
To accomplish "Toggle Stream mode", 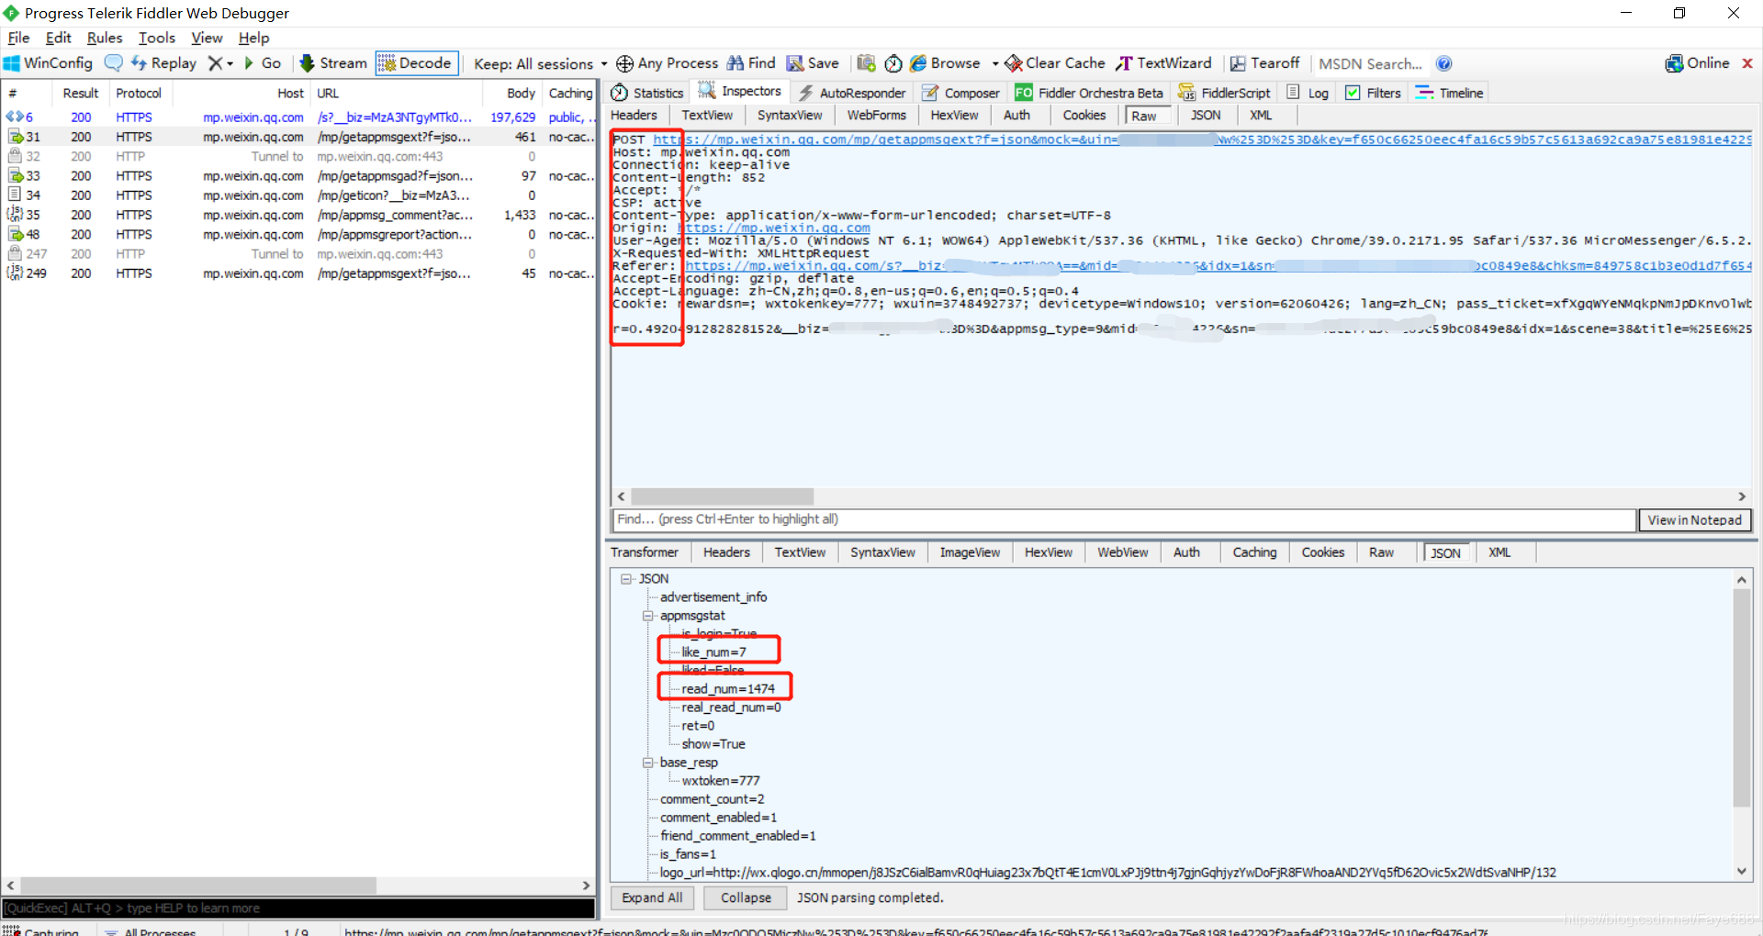I will [333, 63].
